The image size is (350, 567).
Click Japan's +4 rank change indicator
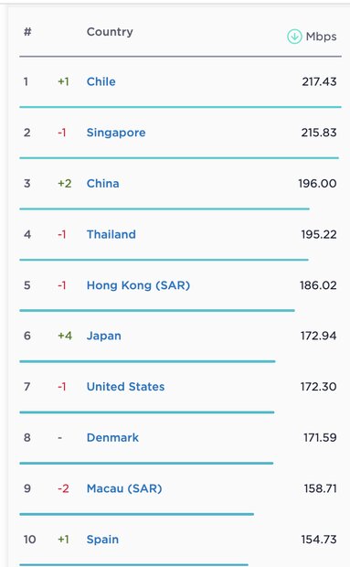coord(65,336)
